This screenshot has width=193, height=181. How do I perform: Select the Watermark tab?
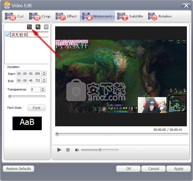pos(97,16)
